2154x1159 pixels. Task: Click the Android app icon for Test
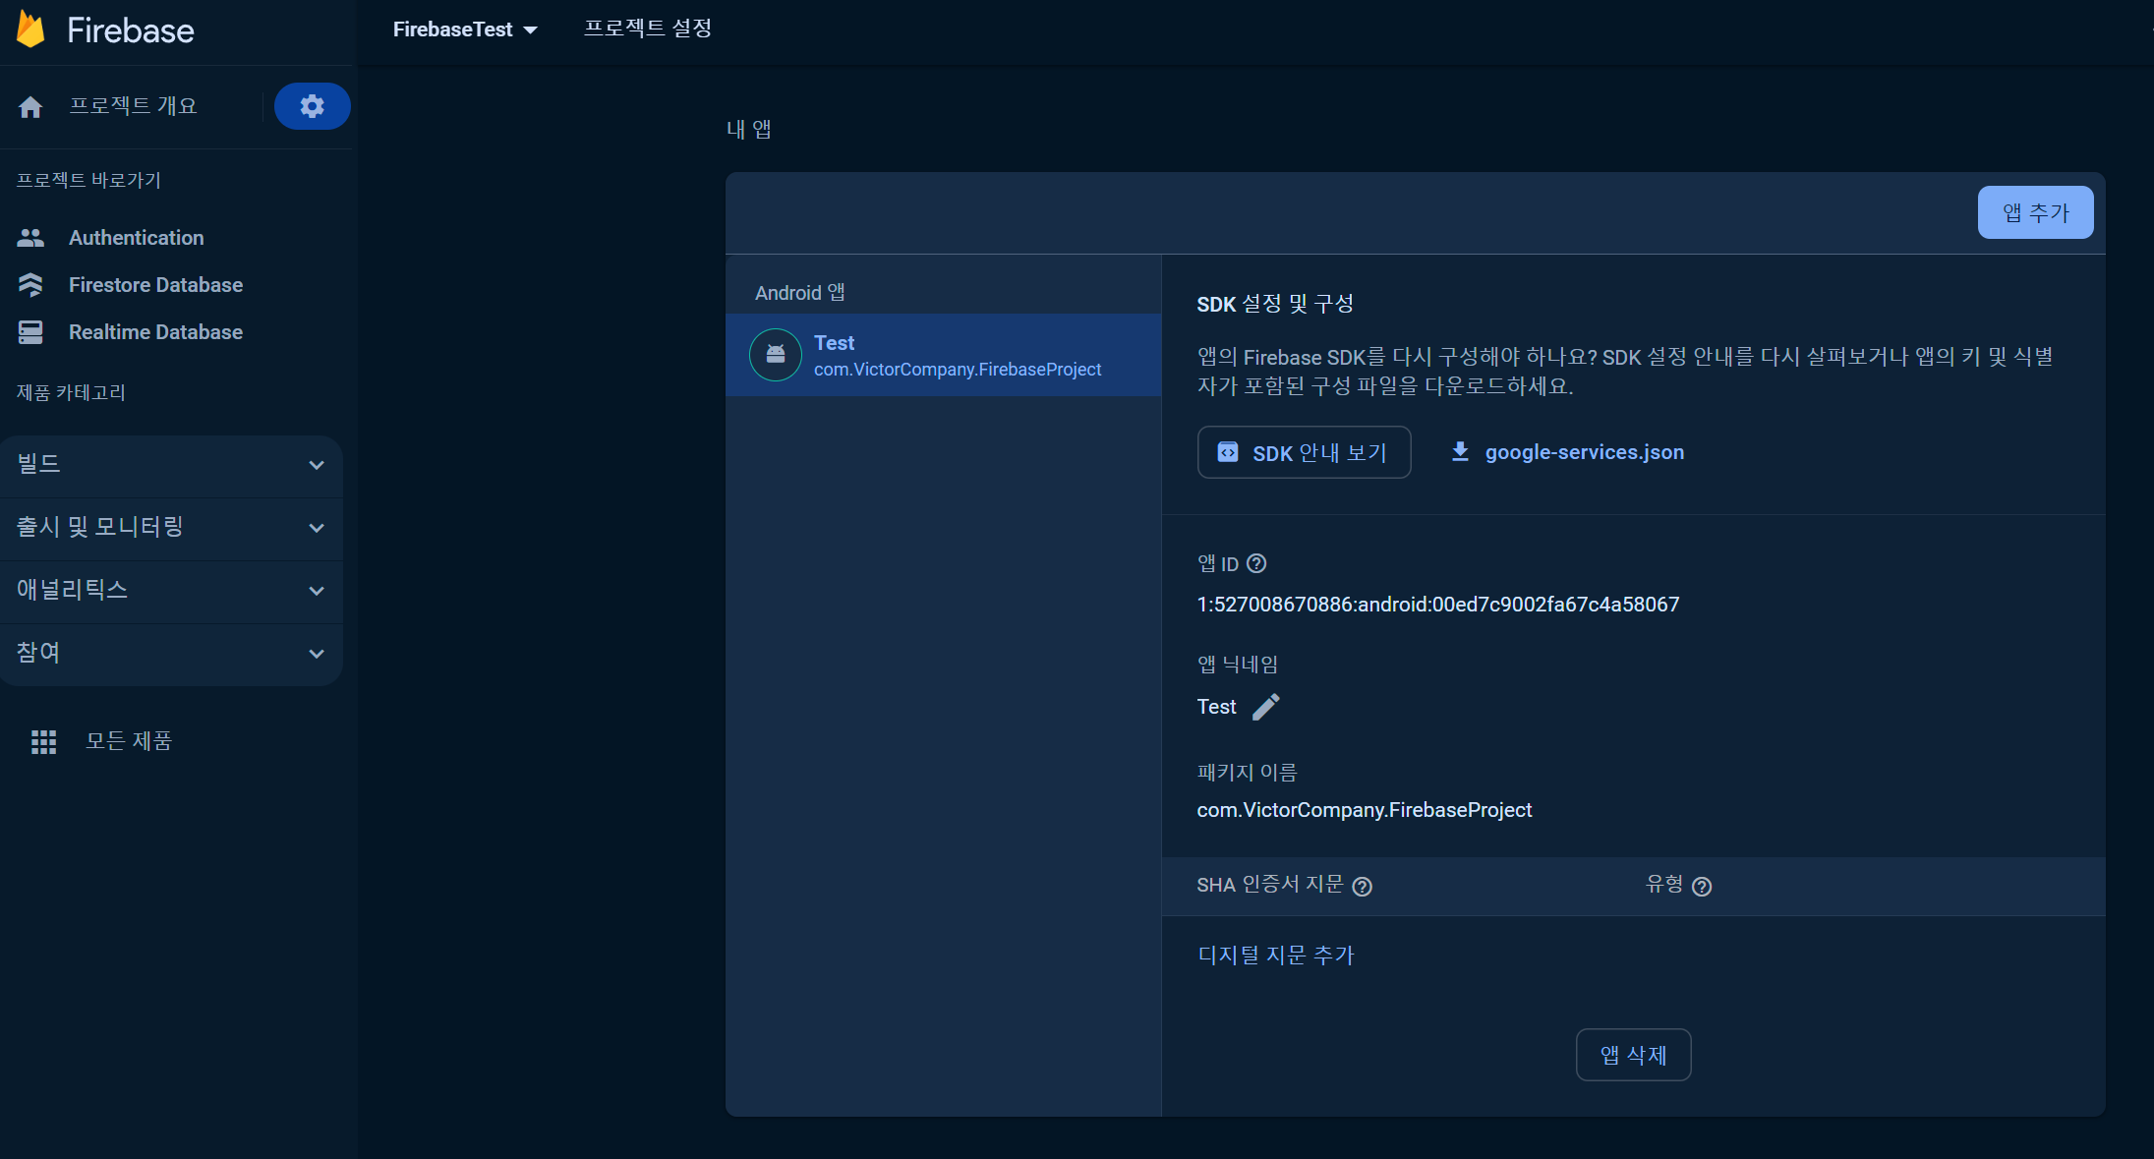[776, 355]
